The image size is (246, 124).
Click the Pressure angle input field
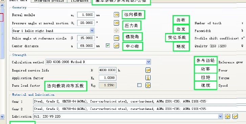pos(86,23)
